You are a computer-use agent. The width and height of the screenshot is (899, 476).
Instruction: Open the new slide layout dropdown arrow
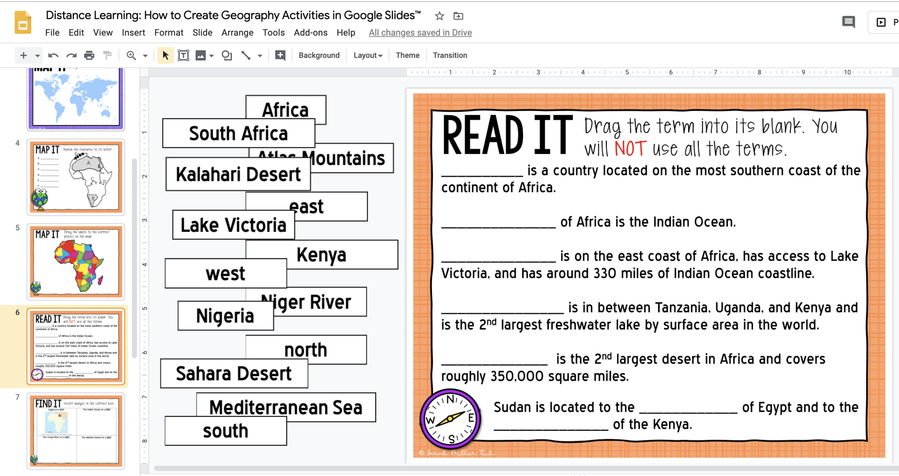pos(37,56)
